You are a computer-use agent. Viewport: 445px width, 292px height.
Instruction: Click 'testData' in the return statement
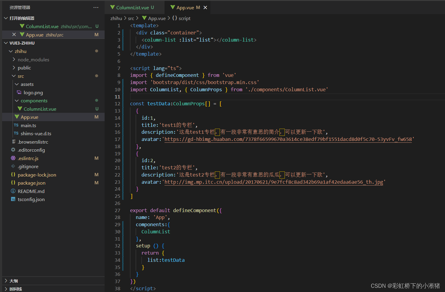[173, 260]
